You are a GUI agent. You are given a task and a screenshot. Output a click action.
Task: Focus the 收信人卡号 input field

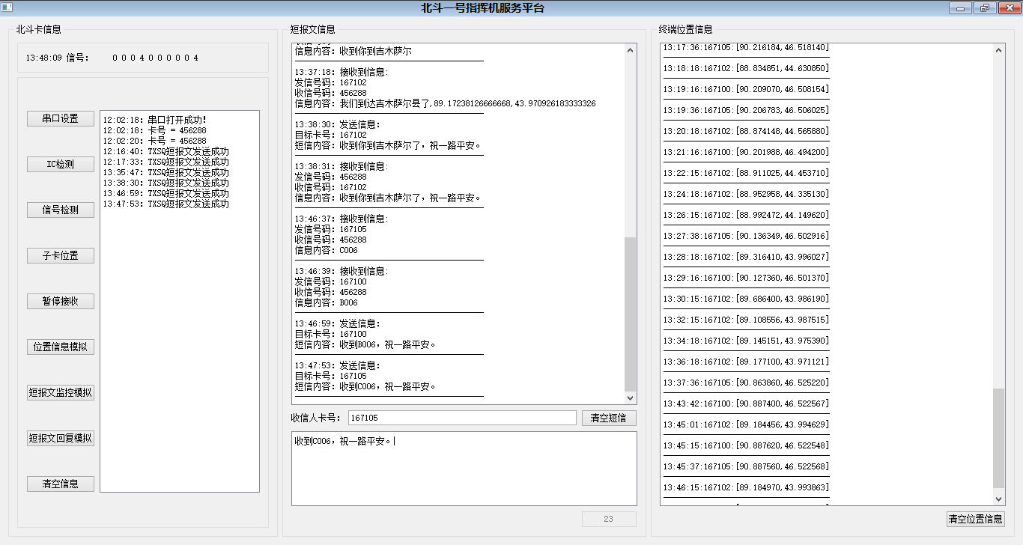pyautogui.click(x=462, y=418)
